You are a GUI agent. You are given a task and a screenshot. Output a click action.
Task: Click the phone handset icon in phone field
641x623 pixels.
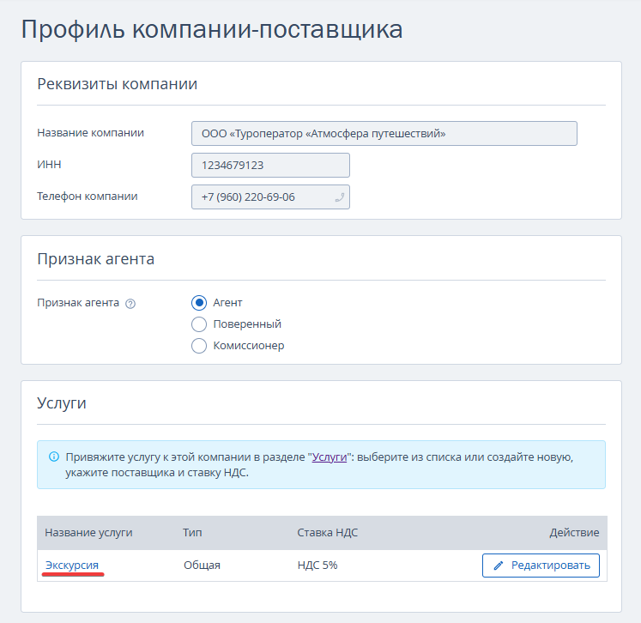click(x=339, y=197)
